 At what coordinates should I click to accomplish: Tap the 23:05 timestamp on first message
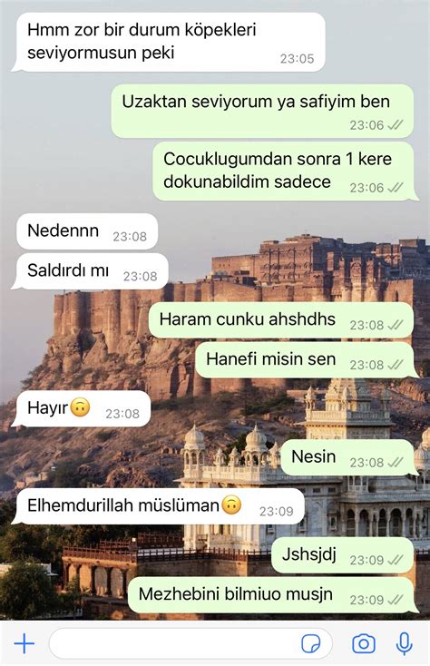(298, 59)
